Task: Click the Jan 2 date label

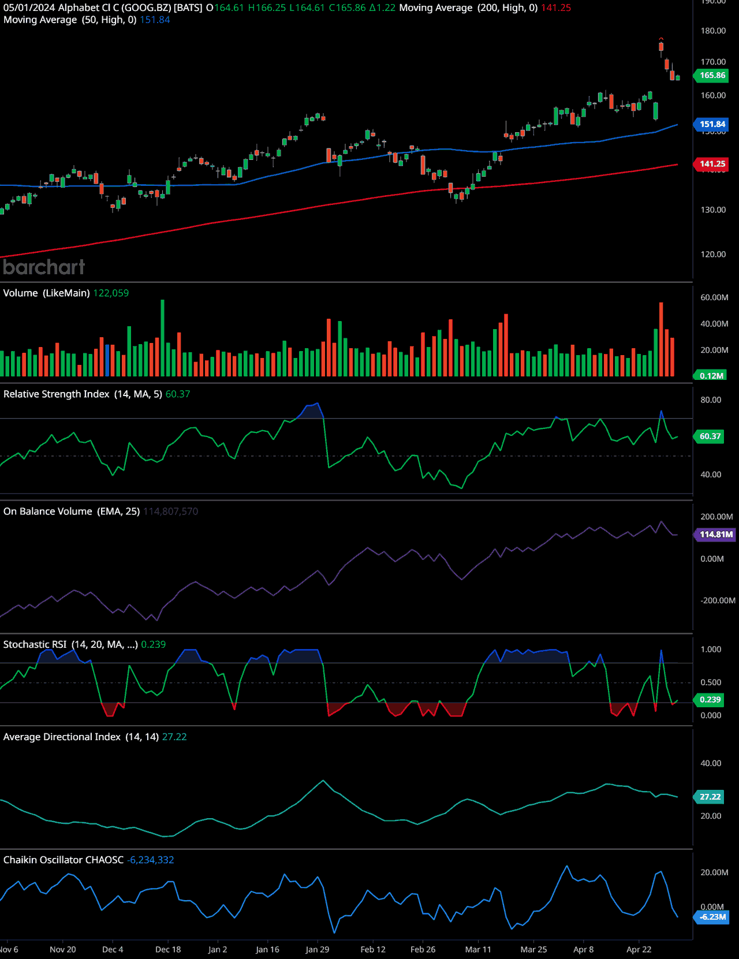Action: pos(218,949)
